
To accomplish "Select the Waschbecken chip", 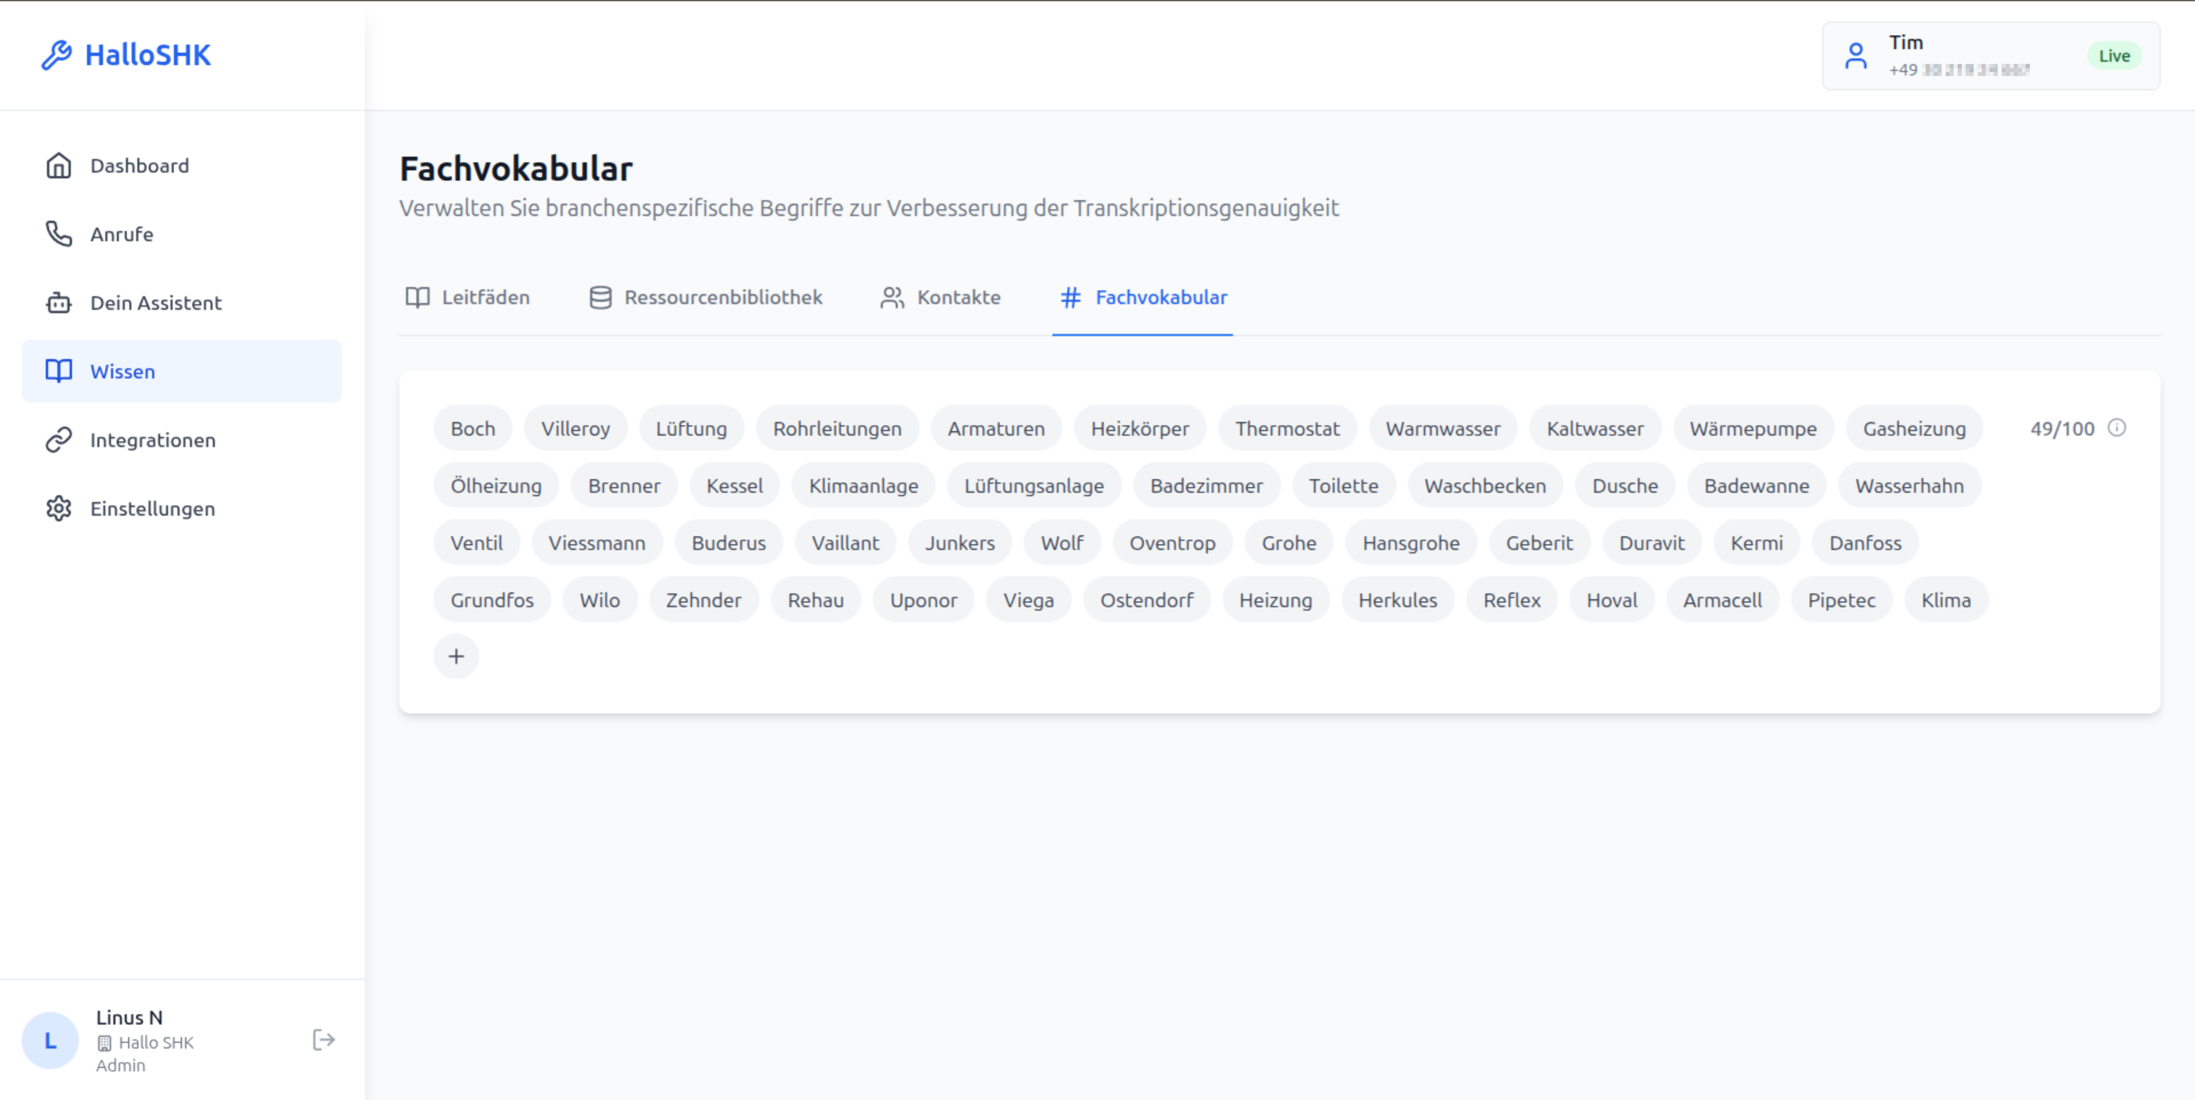I will point(1485,485).
